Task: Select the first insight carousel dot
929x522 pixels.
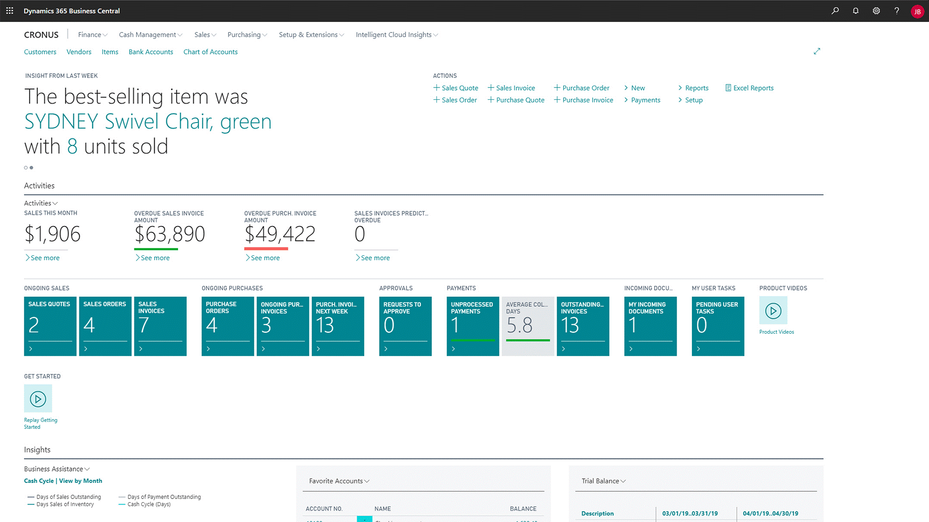Action: tap(26, 167)
